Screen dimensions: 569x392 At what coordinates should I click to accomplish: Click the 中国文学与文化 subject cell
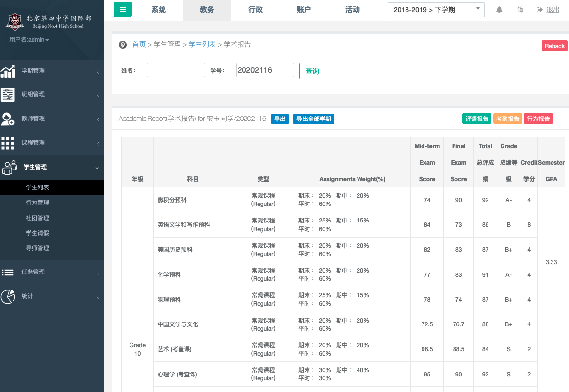coord(193,324)
